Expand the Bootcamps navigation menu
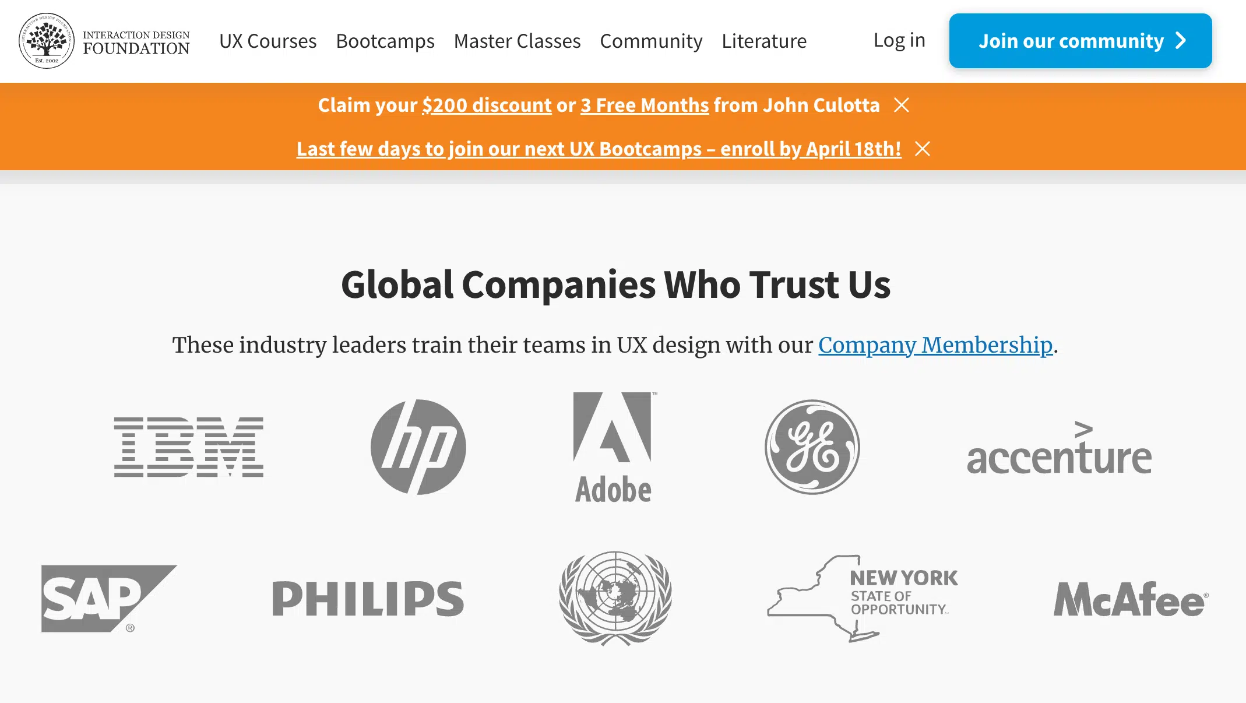The image size is (1246, 703). [x=385, y=40]
